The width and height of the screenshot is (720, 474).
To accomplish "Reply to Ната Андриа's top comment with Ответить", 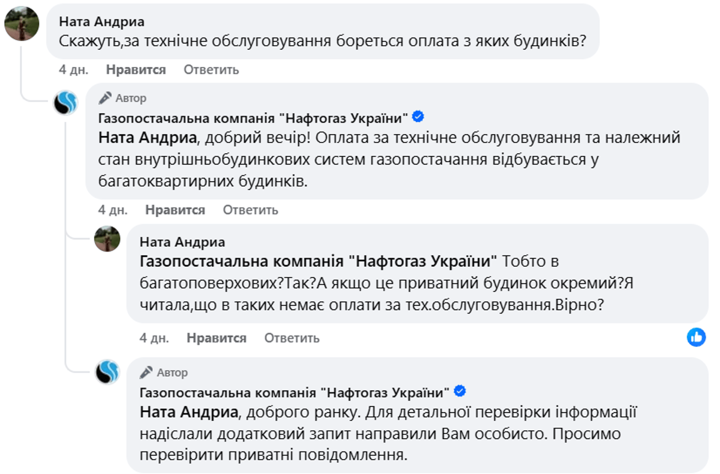I will point(211,70).
